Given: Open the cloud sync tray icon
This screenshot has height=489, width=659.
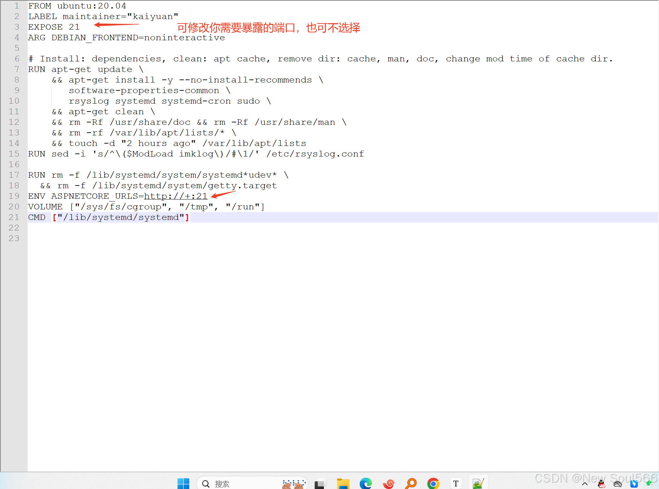Looking at the screenshot, I should (618, 484).
